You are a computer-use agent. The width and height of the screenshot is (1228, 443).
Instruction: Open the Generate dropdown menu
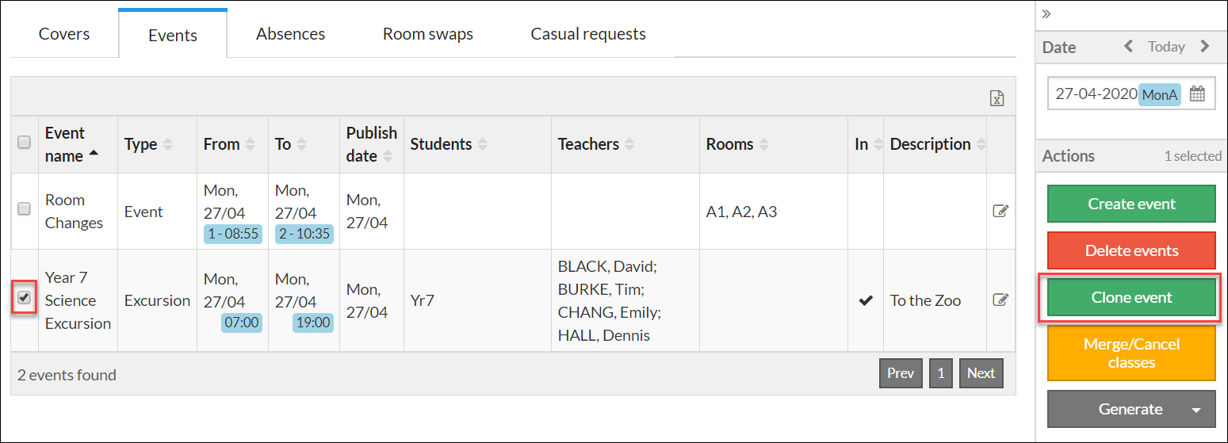pos(1196,410)
